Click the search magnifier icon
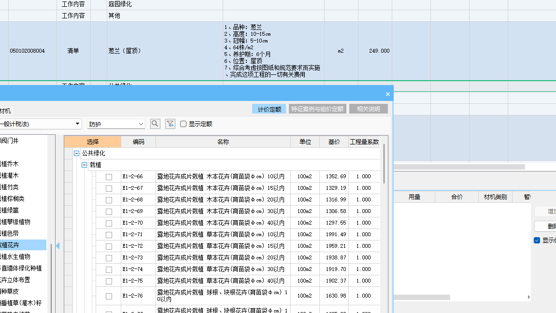 [155, 124]
